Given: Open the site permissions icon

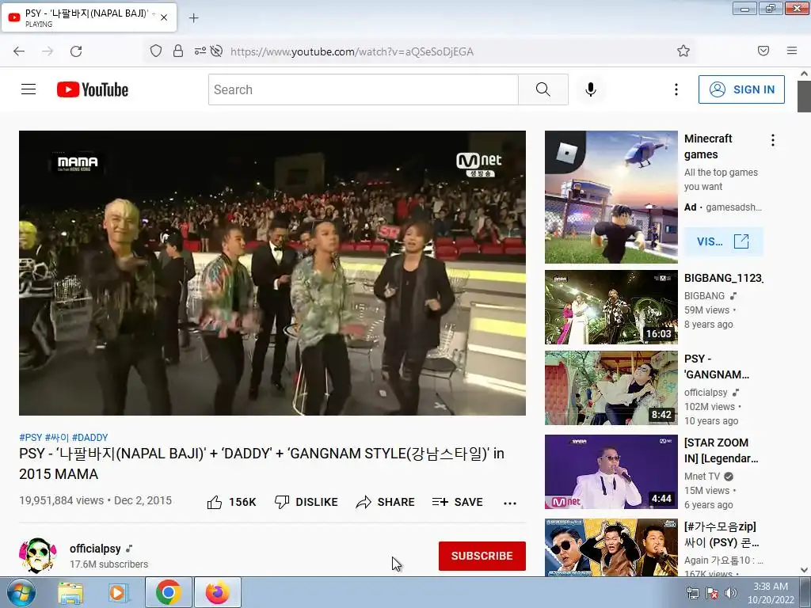Looking at the screenshot, I should pos(200,51).
